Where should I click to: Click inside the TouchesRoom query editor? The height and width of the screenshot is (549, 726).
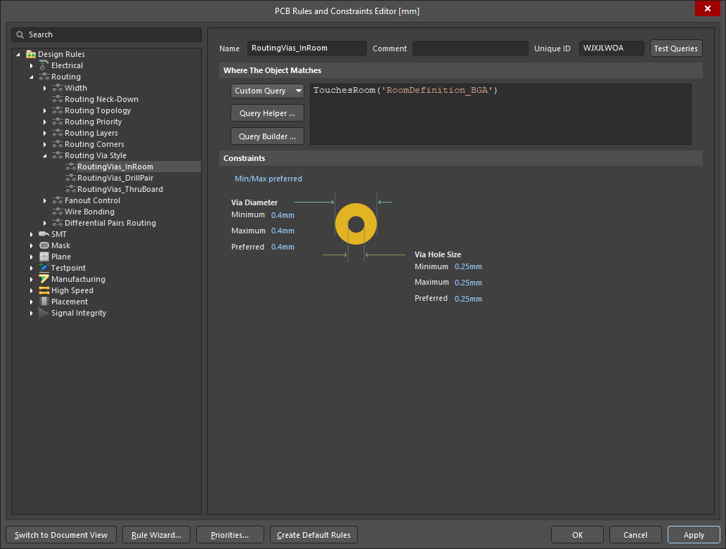(x=500, y=114)
